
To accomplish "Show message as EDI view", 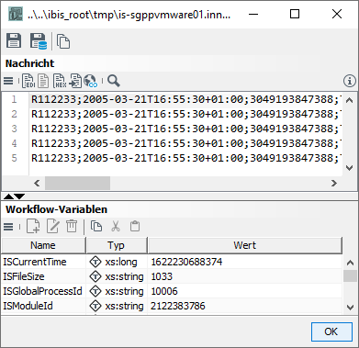I will pos(28,81).
